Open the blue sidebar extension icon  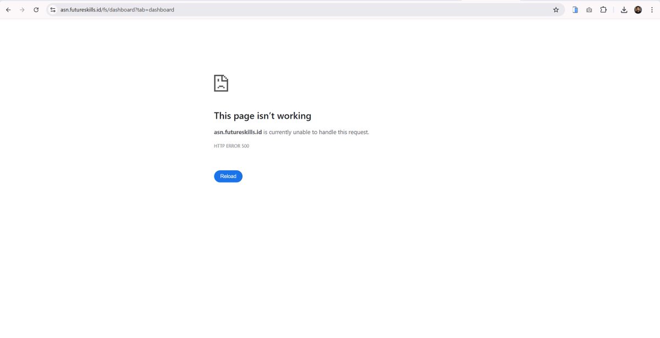coord(575,10)
